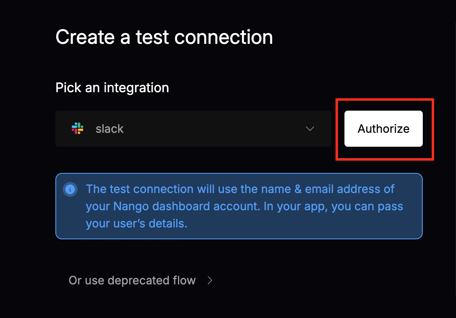Click the slack text inside the picker
This screenshot has height=318, width=456.
coord(109,128)
